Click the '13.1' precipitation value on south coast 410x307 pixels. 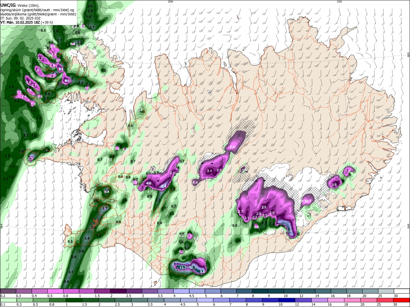(x=183, y=268)
